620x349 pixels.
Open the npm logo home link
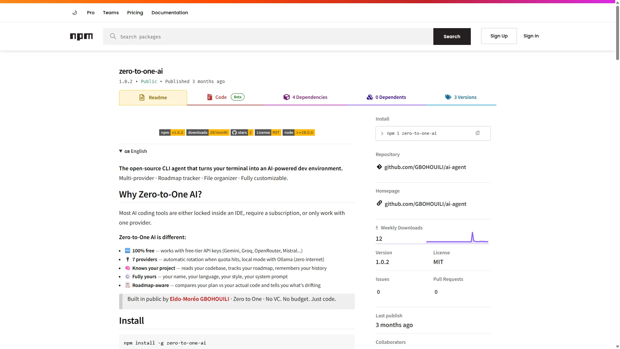tap(81, 37)
